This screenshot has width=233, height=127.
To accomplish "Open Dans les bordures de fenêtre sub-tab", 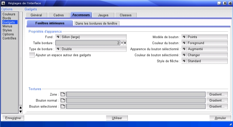I will pos(96,23).
